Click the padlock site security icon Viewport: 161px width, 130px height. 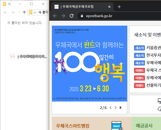(x=82, y=16)
